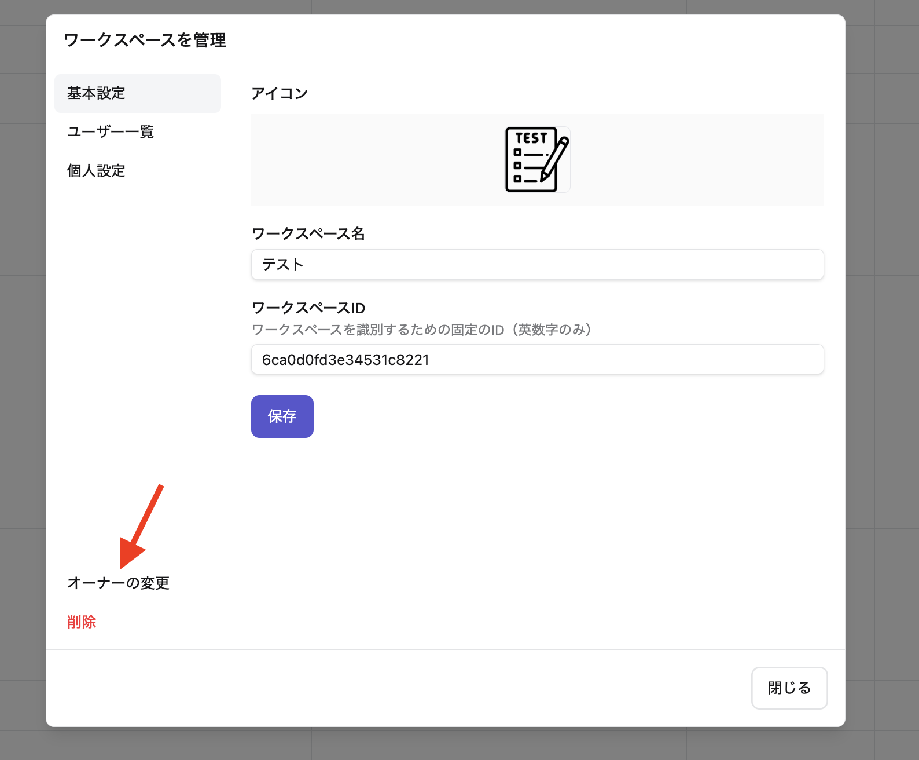Click the ワークスペース名 field label
919x760 pixels.
[308, 233]
